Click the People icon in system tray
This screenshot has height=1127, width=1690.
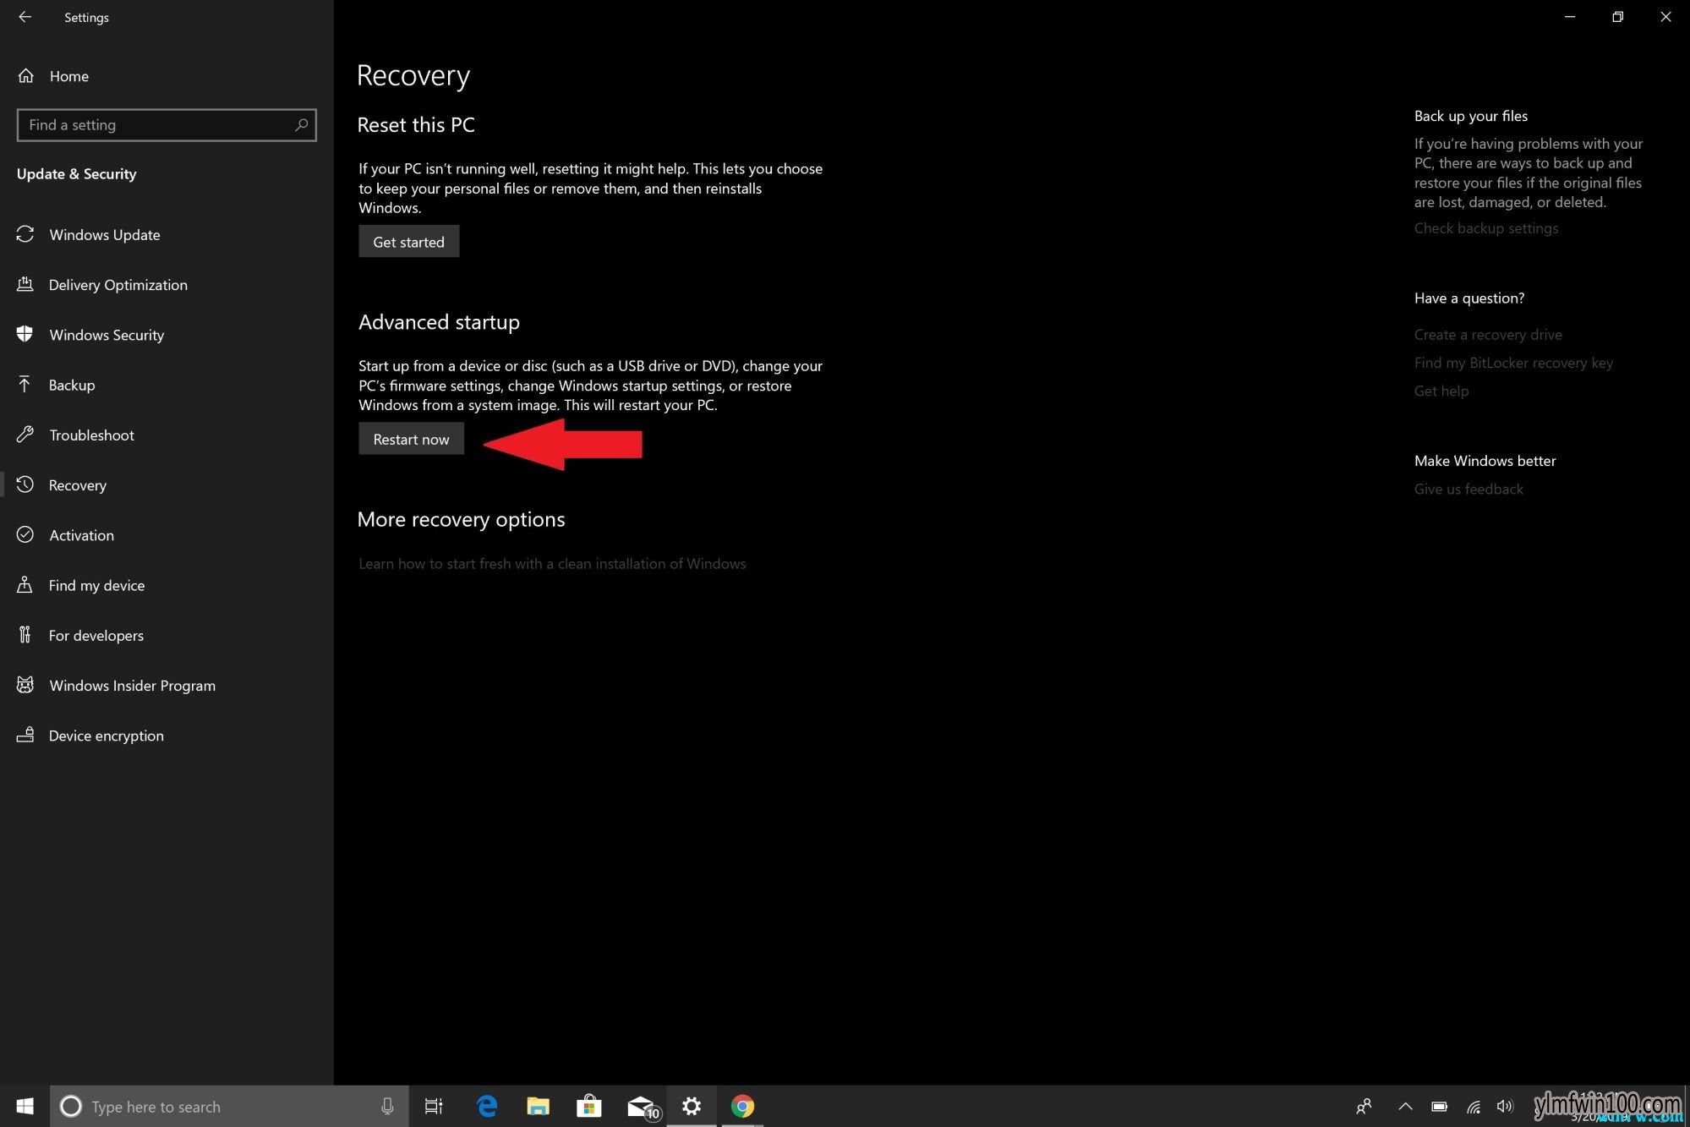[1364, 1106]
